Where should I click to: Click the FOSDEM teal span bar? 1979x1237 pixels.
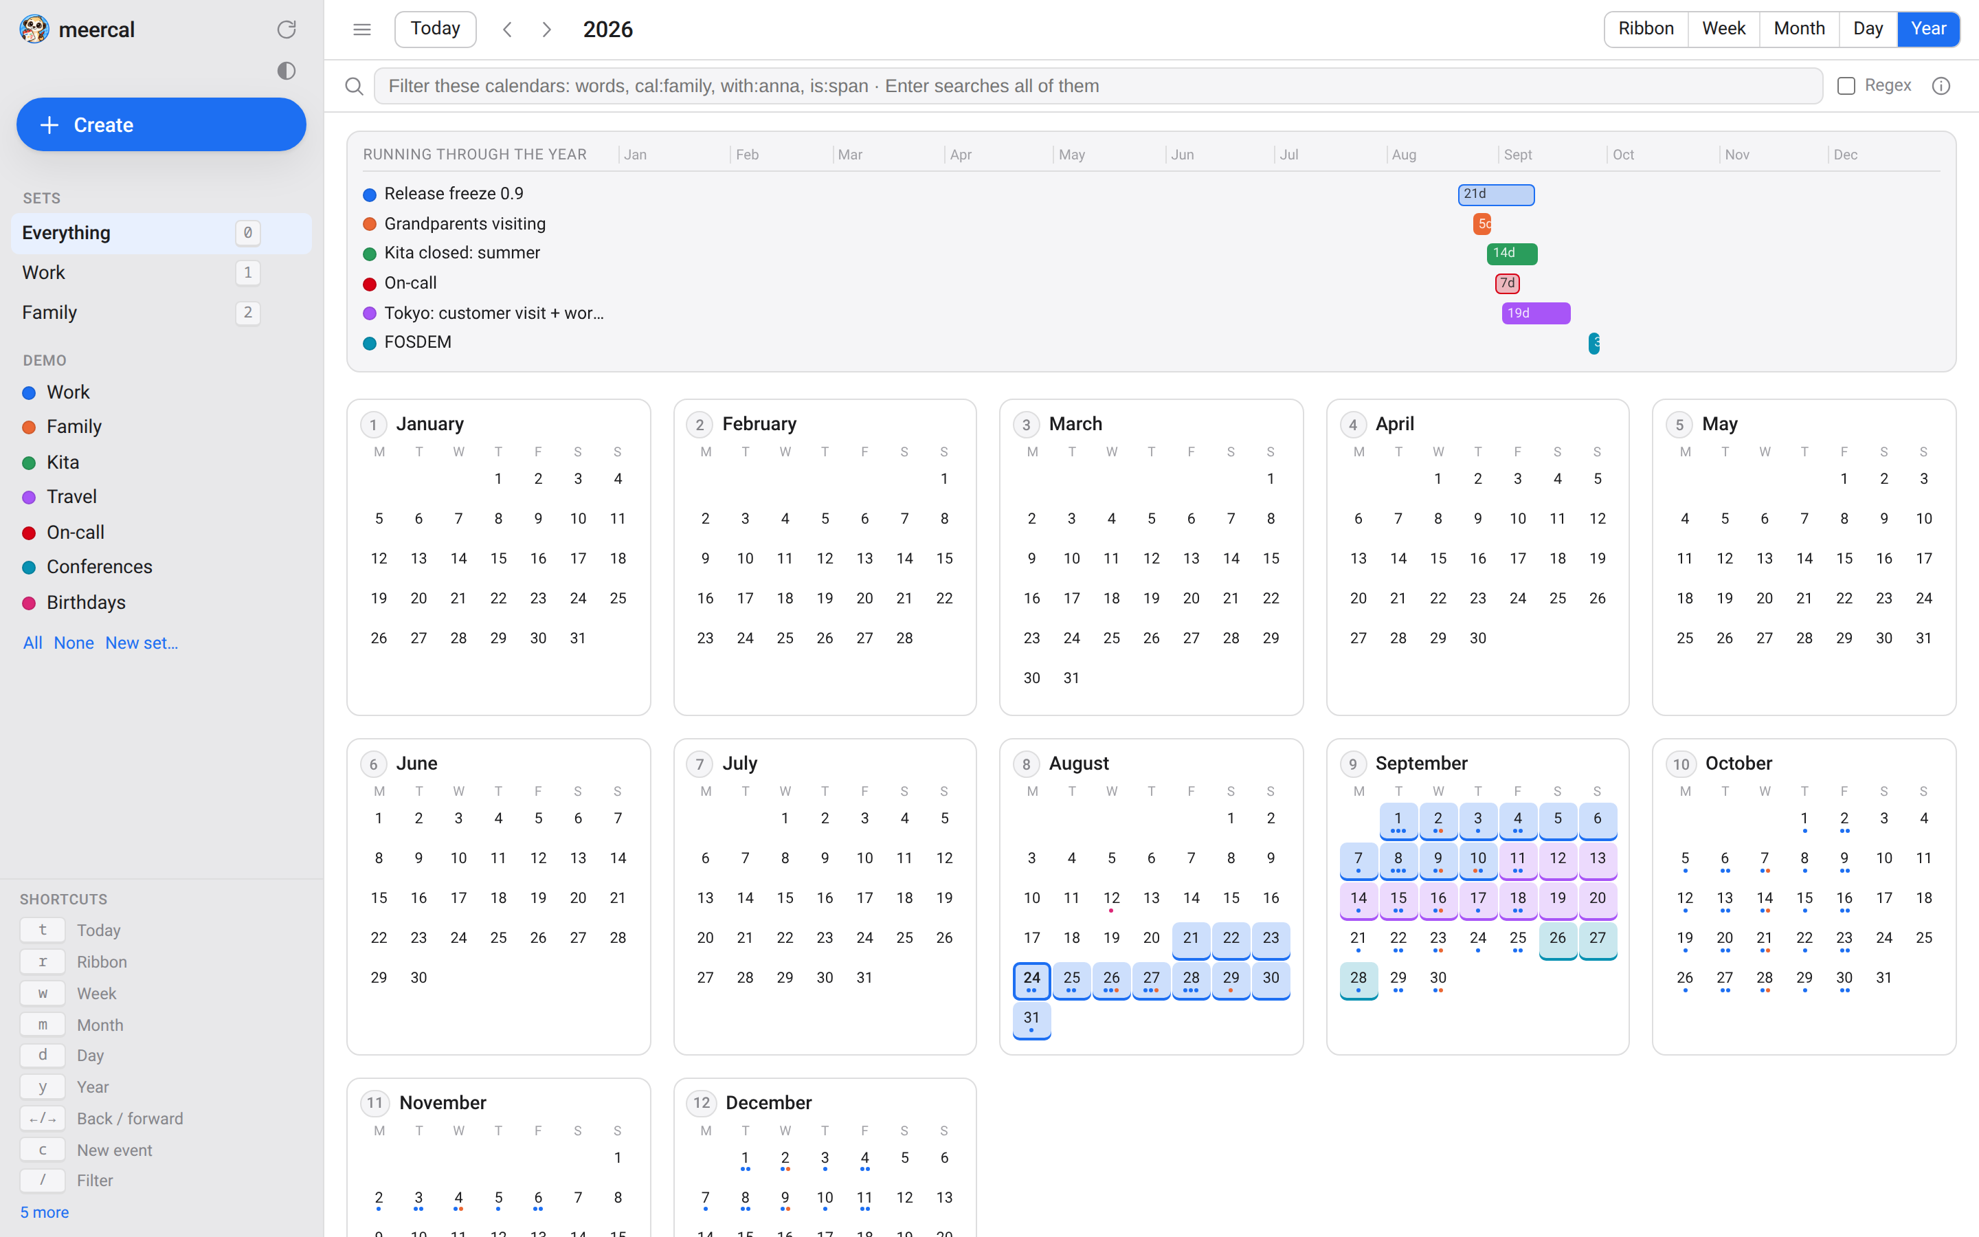click(1594, 343)
